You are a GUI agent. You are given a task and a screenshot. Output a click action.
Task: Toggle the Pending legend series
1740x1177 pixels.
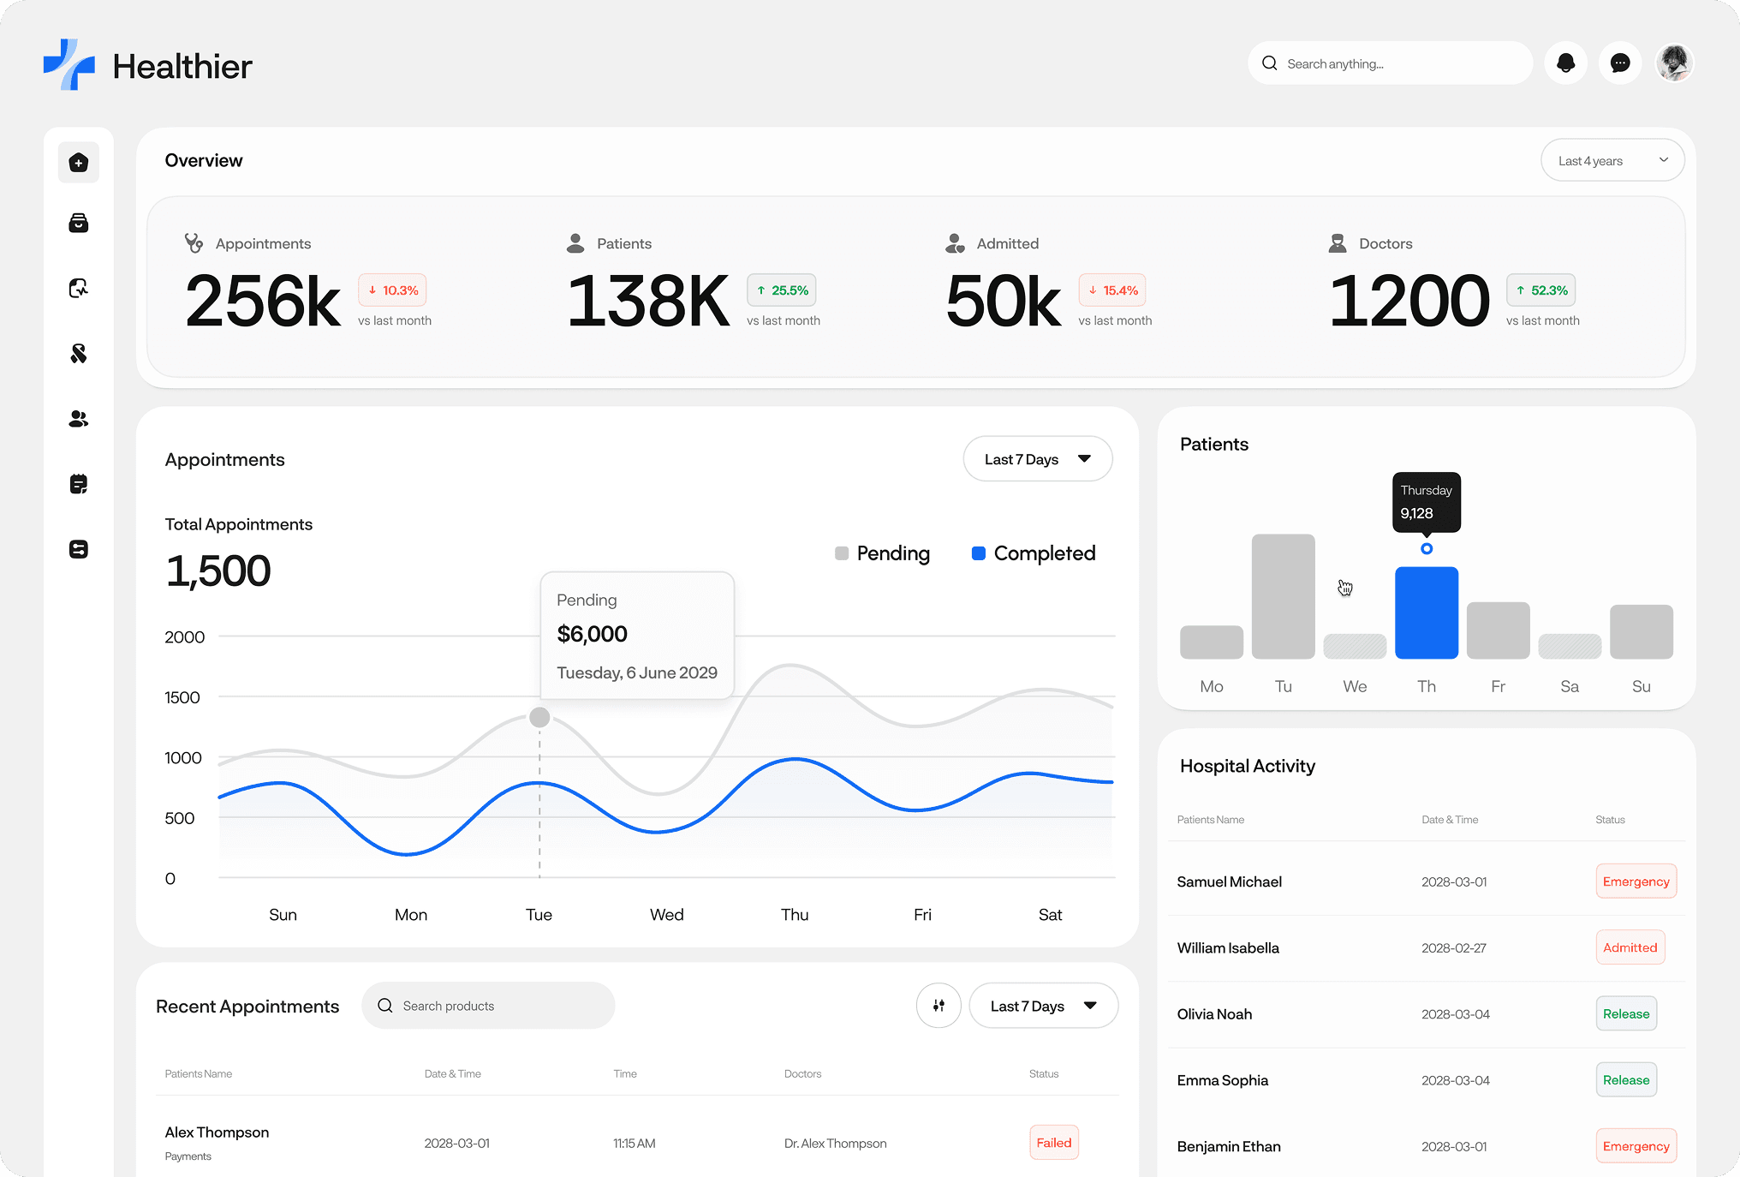882,553
